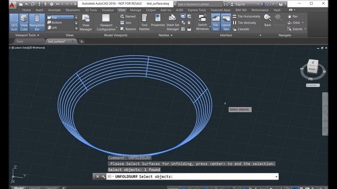This screenshot has width=337, height=189.
Task: Open the Parametric ribbon tab
Action: click(73, 10)
